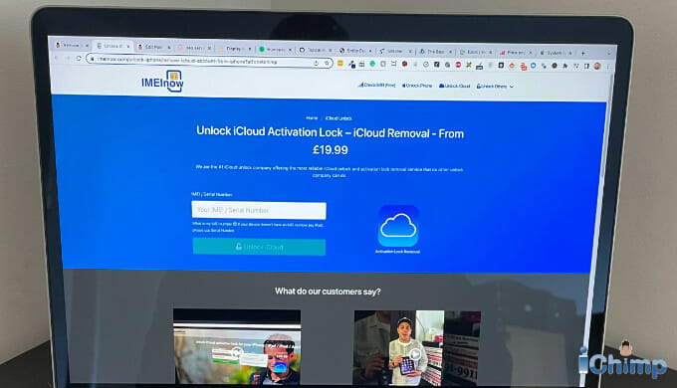The image size is (677, 388).
Task: Click the browser address bar
Action: coord(203,61)
